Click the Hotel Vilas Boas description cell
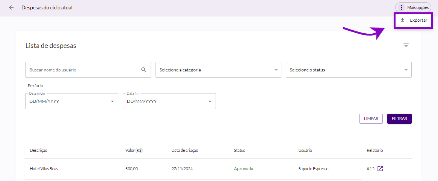Image resolution: width=438 pixels, height=181 pixels. point(44,169)
